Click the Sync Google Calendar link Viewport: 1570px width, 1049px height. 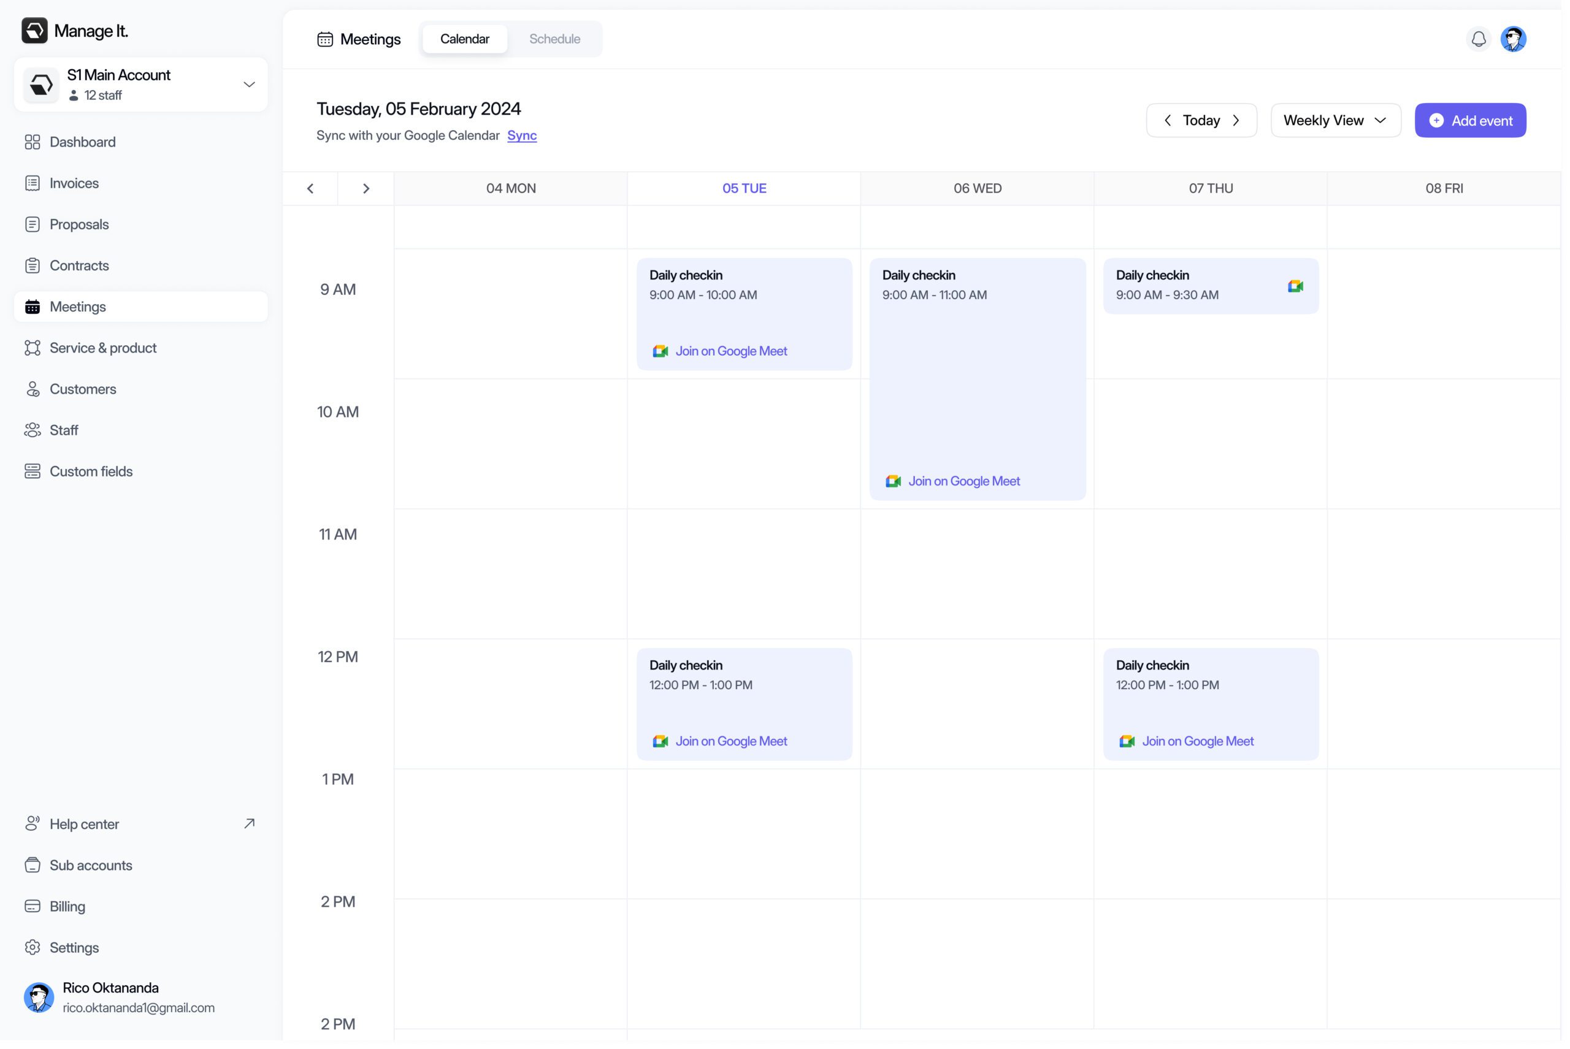tap(523, 136)
